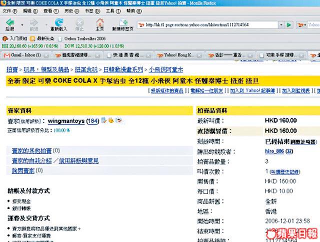This screenshot has width=320, height=242.
Task: Click the 加入到 Yahoo! 記事簿 link
Action: [x=252, y=91]
